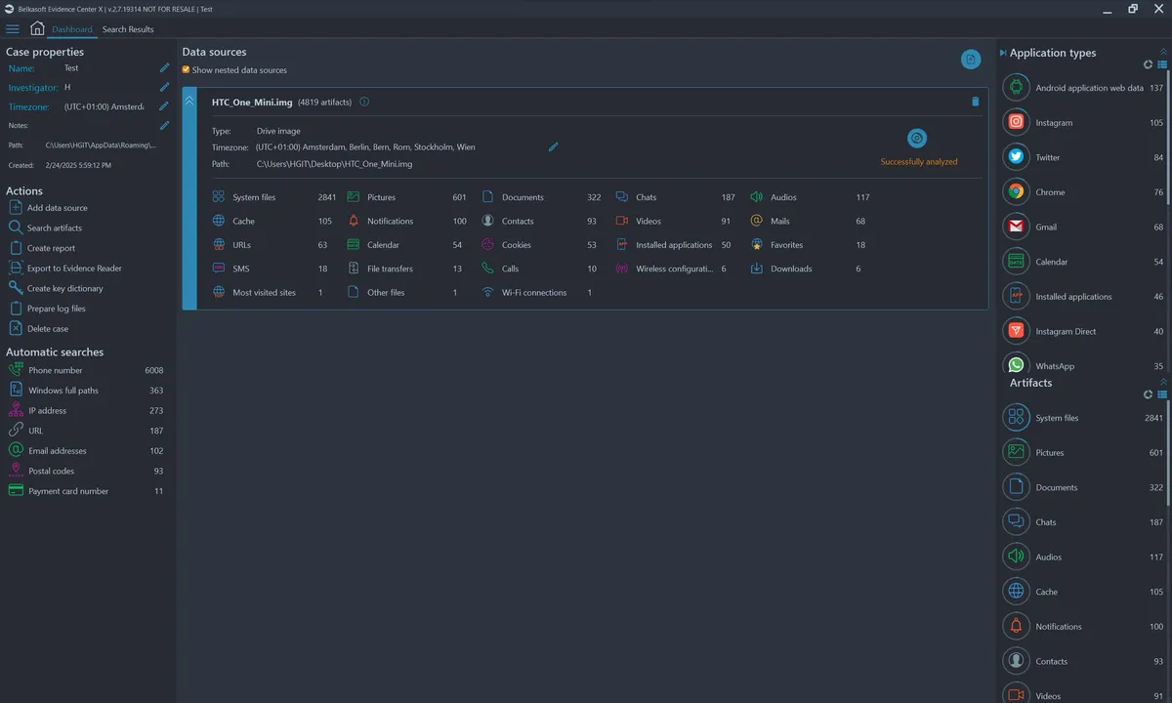This screenshot has height=703, width=1172.
Task: Uncheck 'Show nested data sources'
Action: pos(187,70)
